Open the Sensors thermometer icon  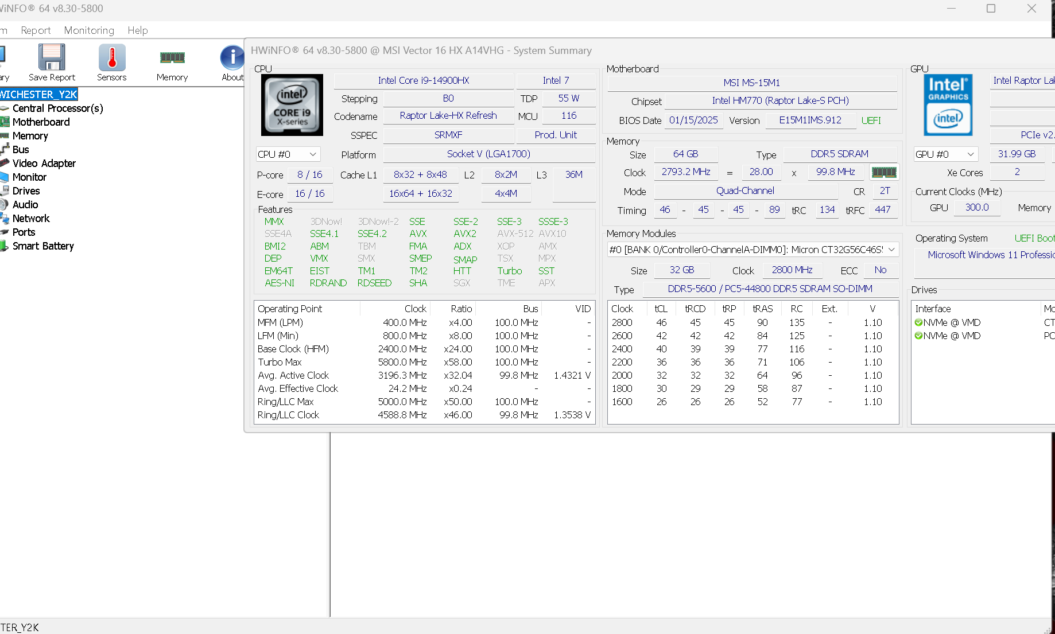tap(112, 57)
